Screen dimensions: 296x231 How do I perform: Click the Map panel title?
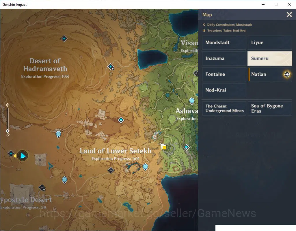[207, 15]
